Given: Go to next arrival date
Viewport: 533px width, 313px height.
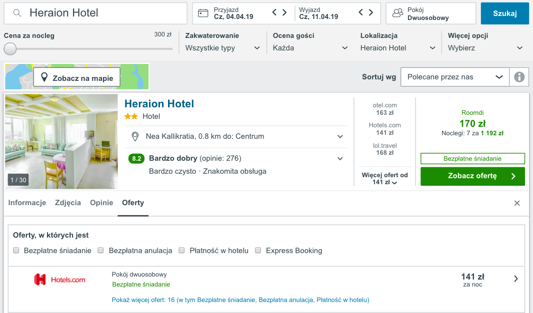Looking at the screenshot, I should [285, 12].
